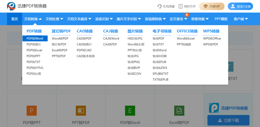
Task: Choose 转成EPUB ebook entry
Action: (x=159, y=62)
